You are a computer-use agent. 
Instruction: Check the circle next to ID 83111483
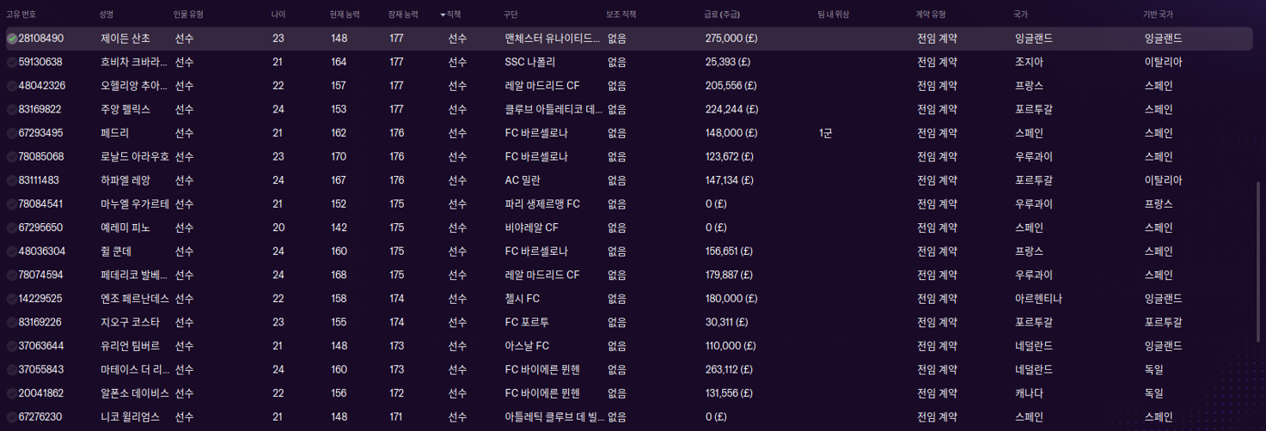(x=12, y=180)
